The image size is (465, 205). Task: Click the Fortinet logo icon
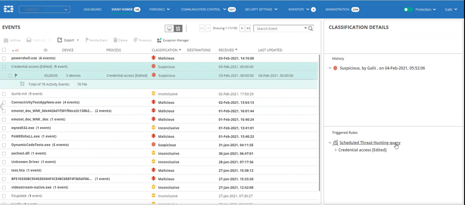pos(8,9)
